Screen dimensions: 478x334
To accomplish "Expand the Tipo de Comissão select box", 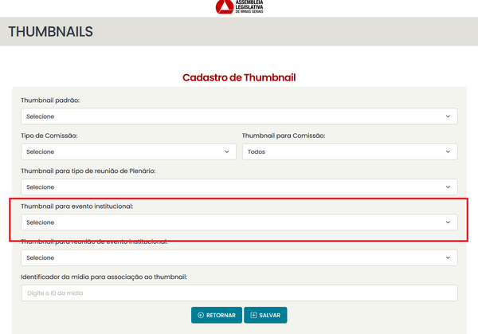I will [x=128, y=151].
